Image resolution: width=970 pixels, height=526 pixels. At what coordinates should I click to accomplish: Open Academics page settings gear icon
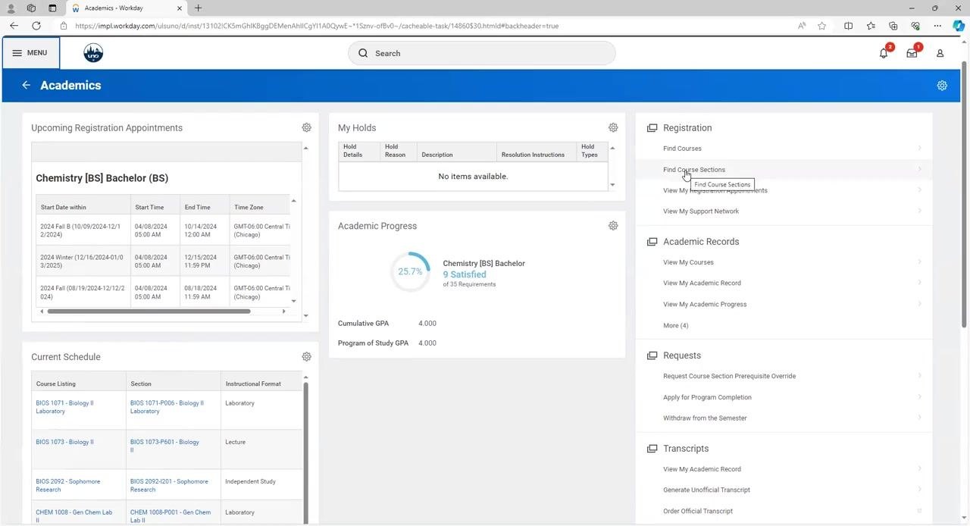click(942, 86)
